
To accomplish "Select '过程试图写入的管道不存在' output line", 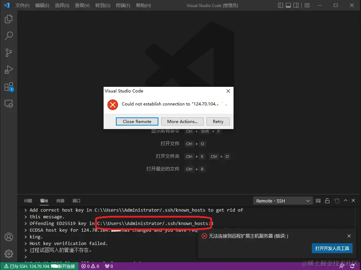I will [x=60, y=250].
